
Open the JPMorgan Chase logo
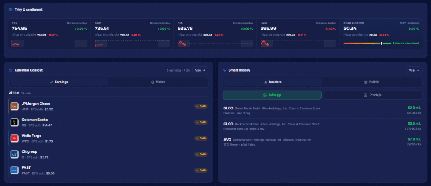click(x=14, y=106)
